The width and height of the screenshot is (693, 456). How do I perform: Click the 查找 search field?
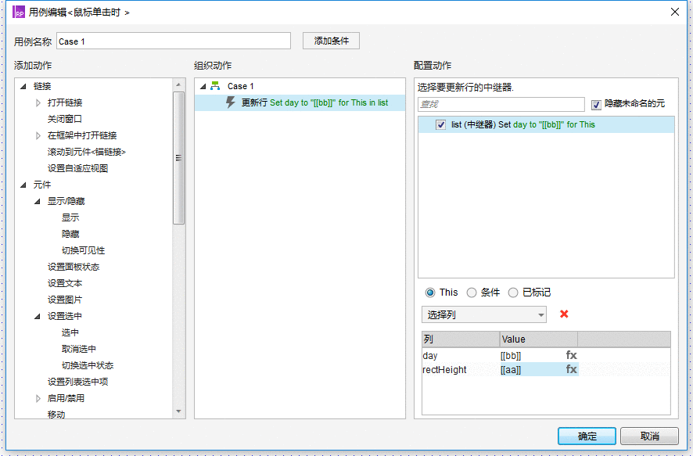[x=501, y=104]
